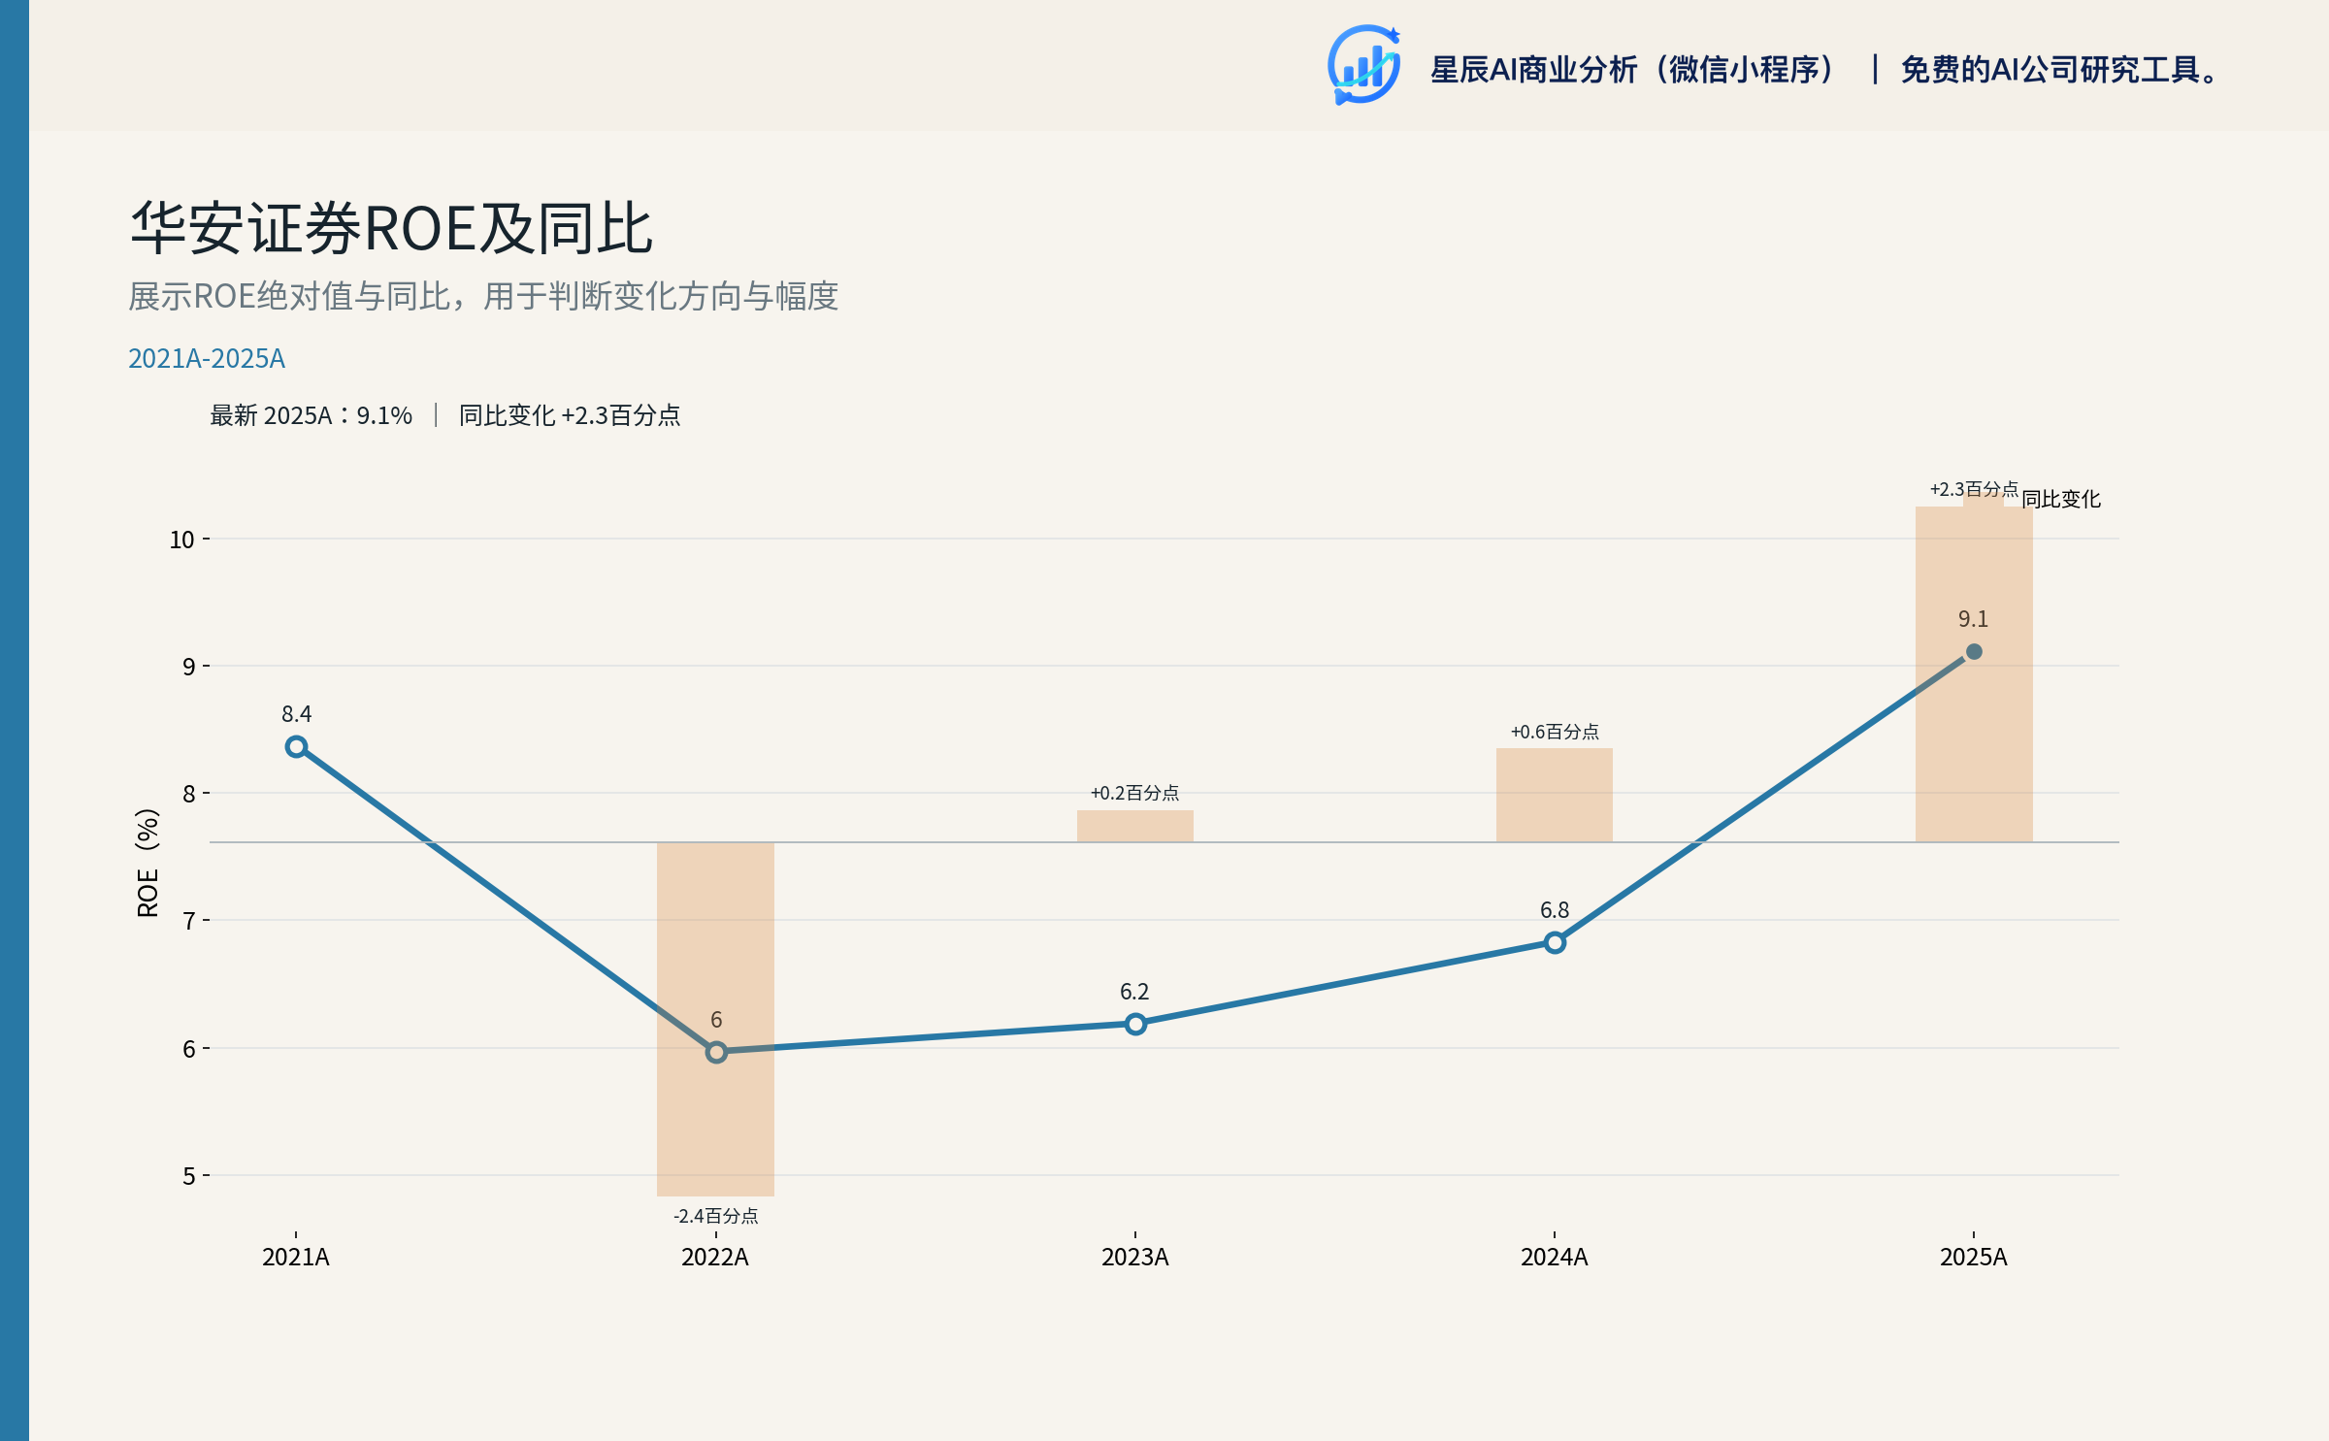2329x1441 pixels.
Task: Click the 2023A x-axis label
Action: click(1135, 1258)
